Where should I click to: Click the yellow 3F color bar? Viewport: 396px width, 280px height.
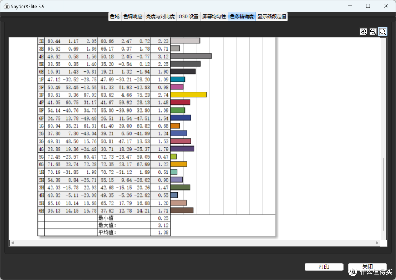[x=189, y=95]
